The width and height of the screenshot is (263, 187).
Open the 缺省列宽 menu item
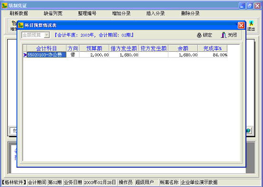click(x=53, y=13)
